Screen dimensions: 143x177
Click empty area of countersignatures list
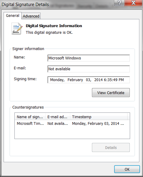[72, 133]
